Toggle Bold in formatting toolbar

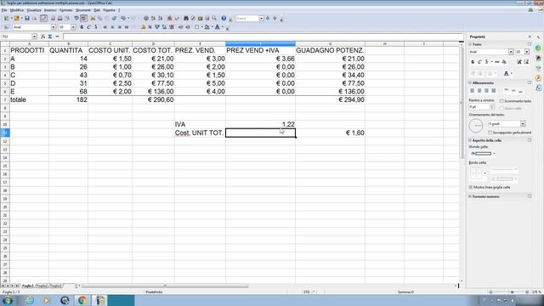point(82,27)
